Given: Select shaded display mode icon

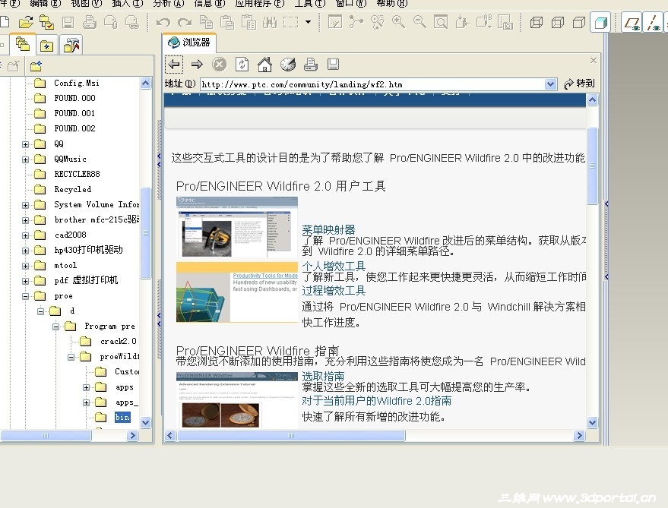Looking at the screenshot, I should point(600,22).
